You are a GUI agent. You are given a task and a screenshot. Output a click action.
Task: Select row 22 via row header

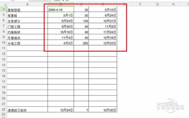(4, 109)
